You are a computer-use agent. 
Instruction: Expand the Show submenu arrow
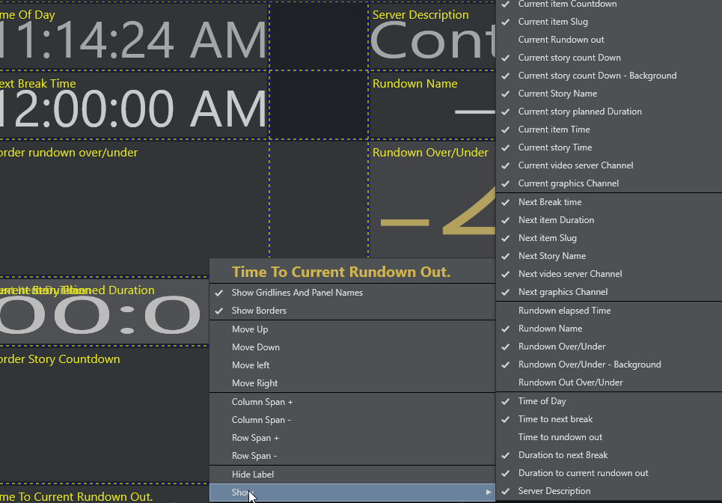(489, 493)
